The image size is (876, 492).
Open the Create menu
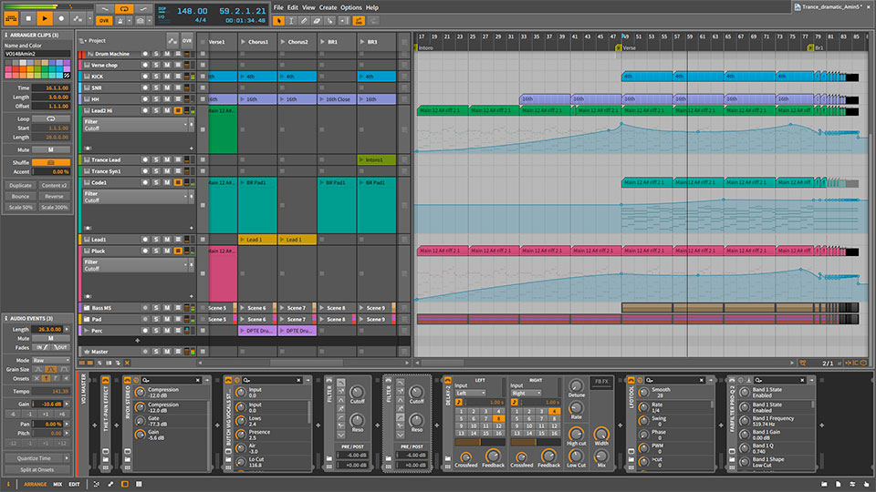pyautogui.click(x=327, y=6)
